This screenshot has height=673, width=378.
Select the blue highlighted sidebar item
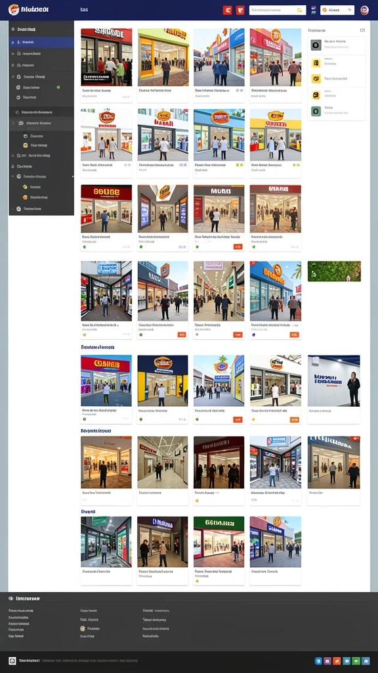(x=41, y=43)
